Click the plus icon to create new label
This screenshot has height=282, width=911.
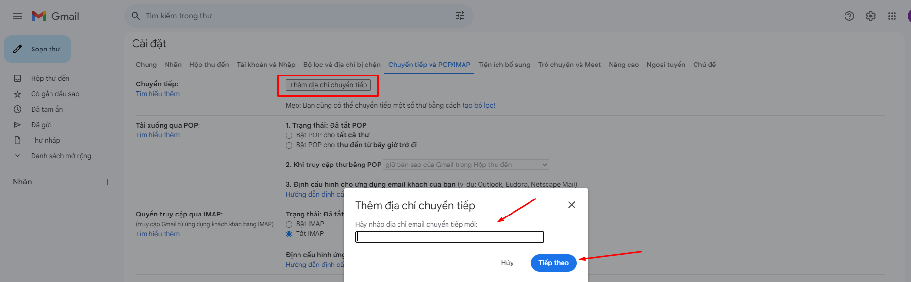[108, 182]
